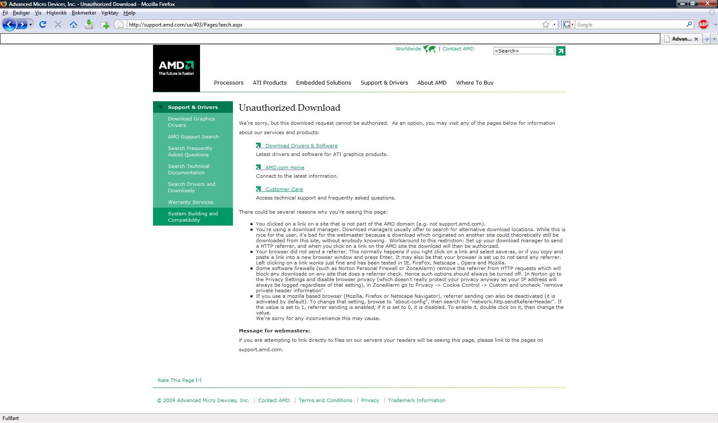Open footer Contact AMD link

click(274, 400)
